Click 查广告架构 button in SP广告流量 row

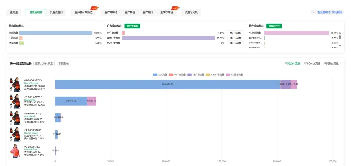pyautogui.click(x=236, y=33)
